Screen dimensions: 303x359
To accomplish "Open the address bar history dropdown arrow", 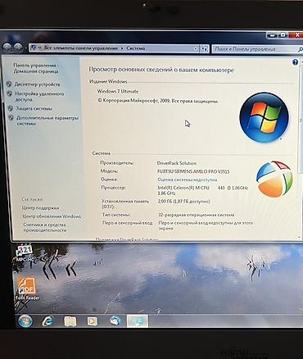I will (196, 49).
